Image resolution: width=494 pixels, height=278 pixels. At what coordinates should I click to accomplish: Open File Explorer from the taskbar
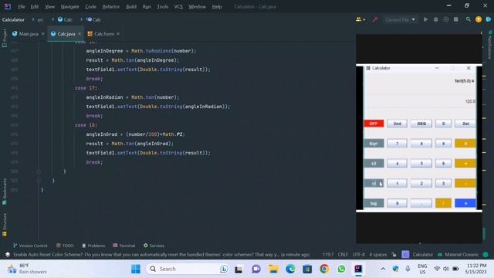(273, 269)
